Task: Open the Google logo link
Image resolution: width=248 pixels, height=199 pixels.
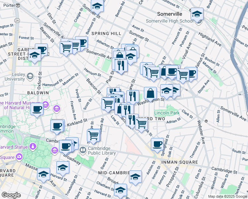Action: coord(11,195)
